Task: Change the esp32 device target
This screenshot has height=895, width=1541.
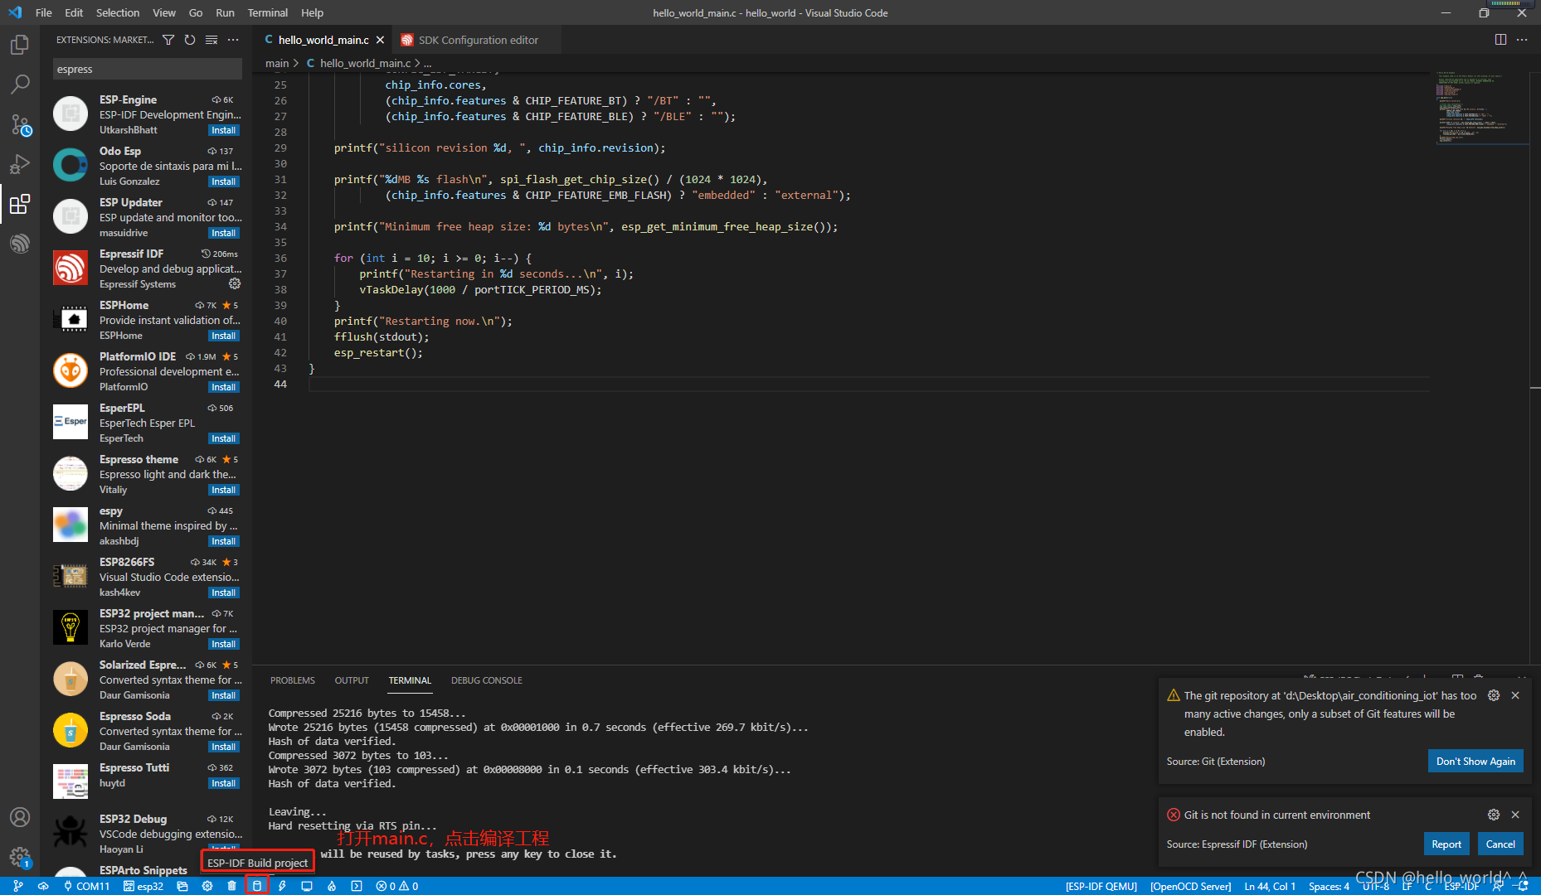Action: point(143,886)
